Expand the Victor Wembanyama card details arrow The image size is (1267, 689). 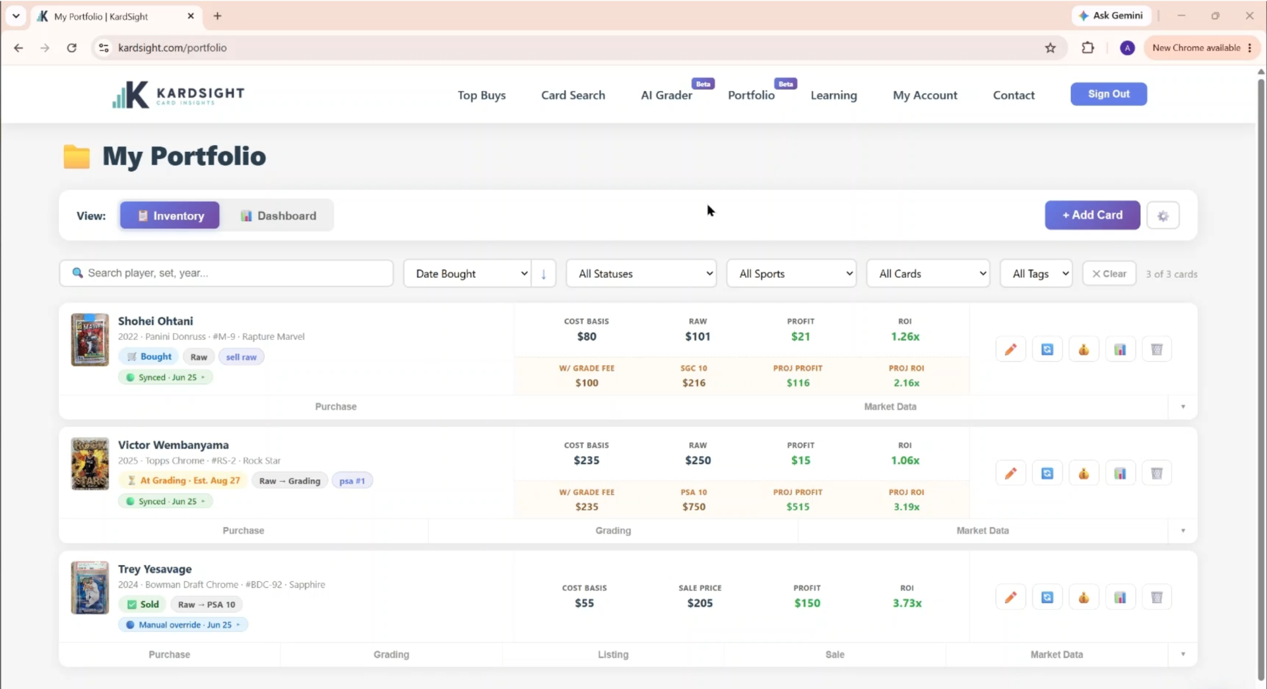coord(1183,531)
